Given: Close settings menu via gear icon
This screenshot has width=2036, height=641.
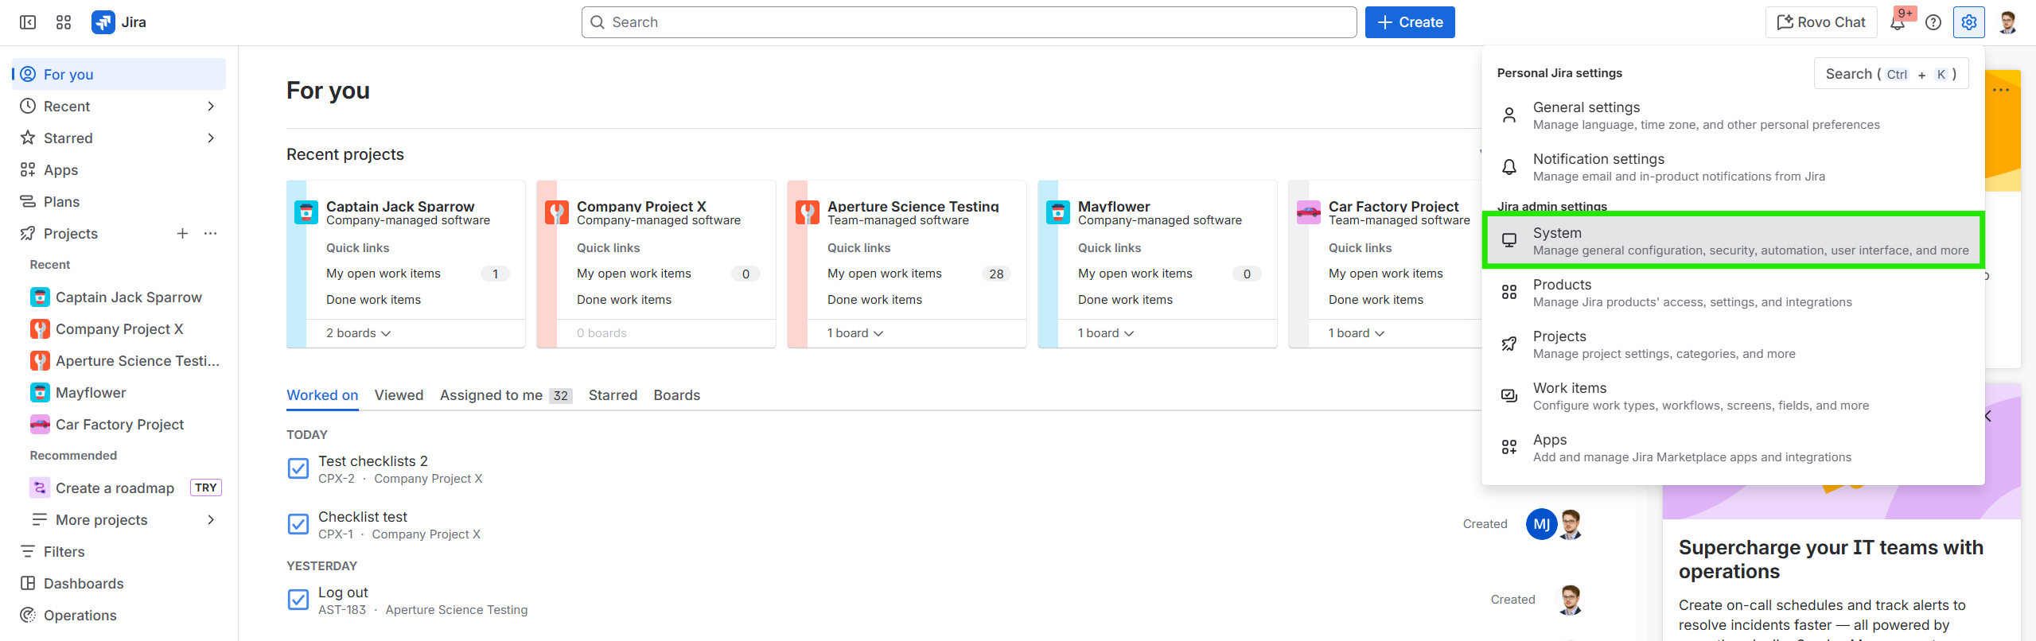Looking at the screenshot, I should tap(1969, 22).
